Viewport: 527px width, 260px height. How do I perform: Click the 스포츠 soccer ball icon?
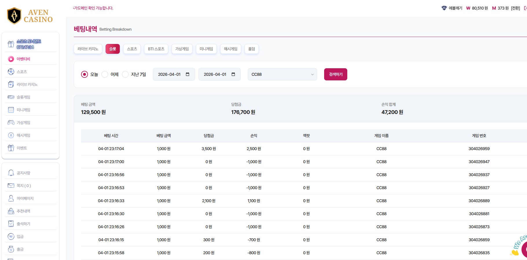(x=11, y=72)
